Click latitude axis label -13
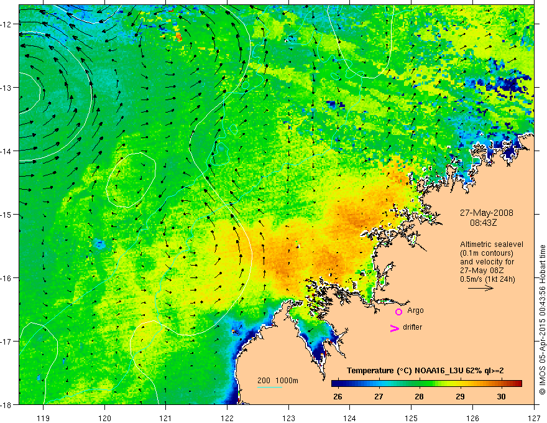The height and width of the screenshot is (423, 547). click(7, 88)
